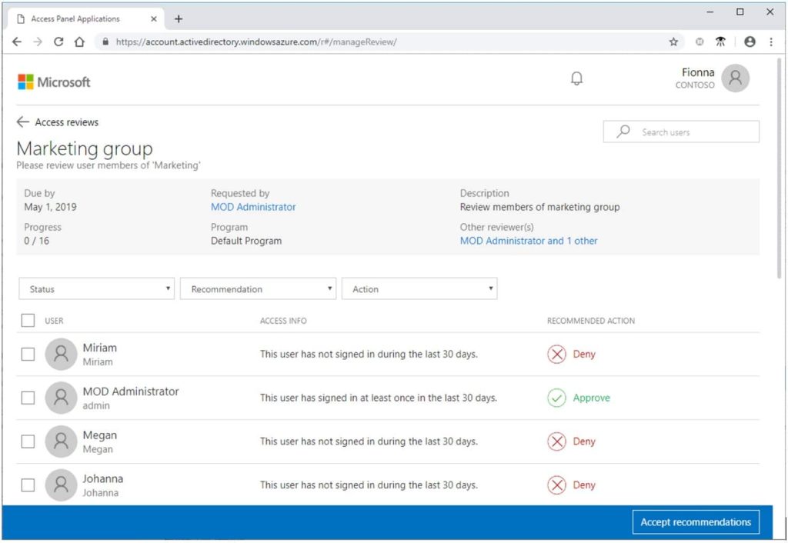Click the browser back arrow
Viewport: 788px width, 543px height.
pos(17,42)
